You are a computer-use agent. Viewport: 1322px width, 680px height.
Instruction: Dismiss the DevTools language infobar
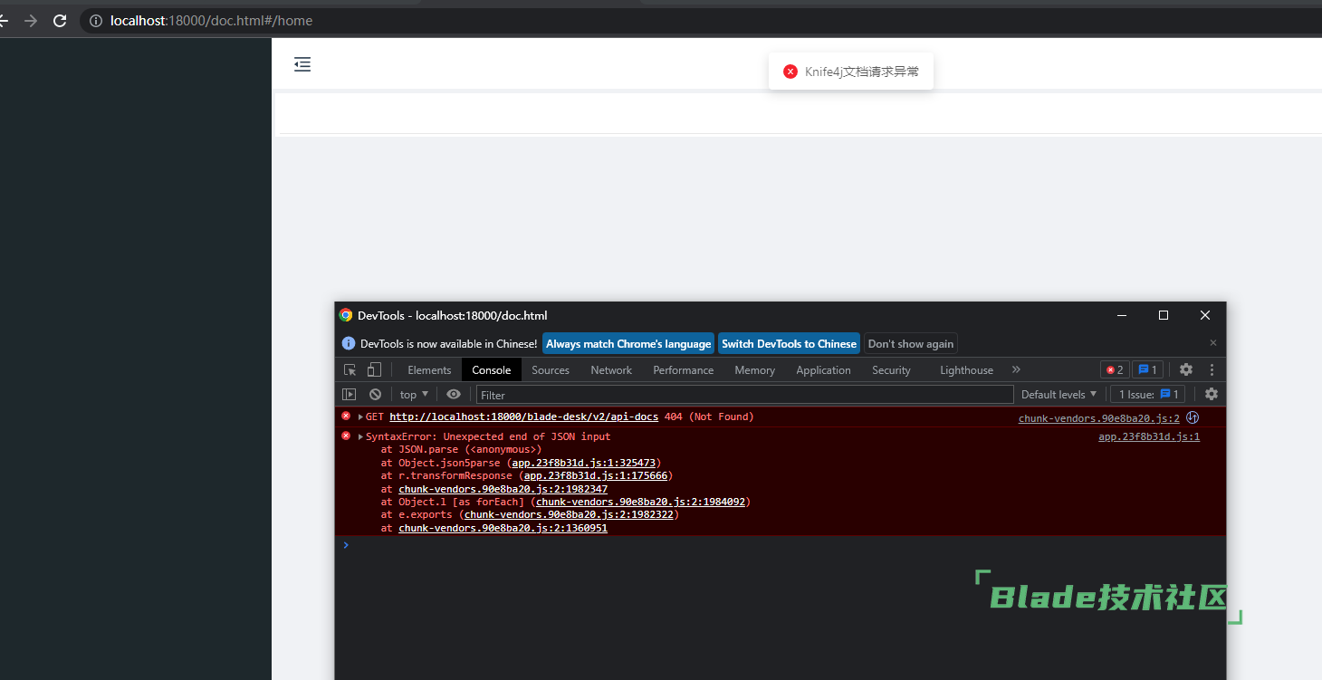click(1213, 343)
